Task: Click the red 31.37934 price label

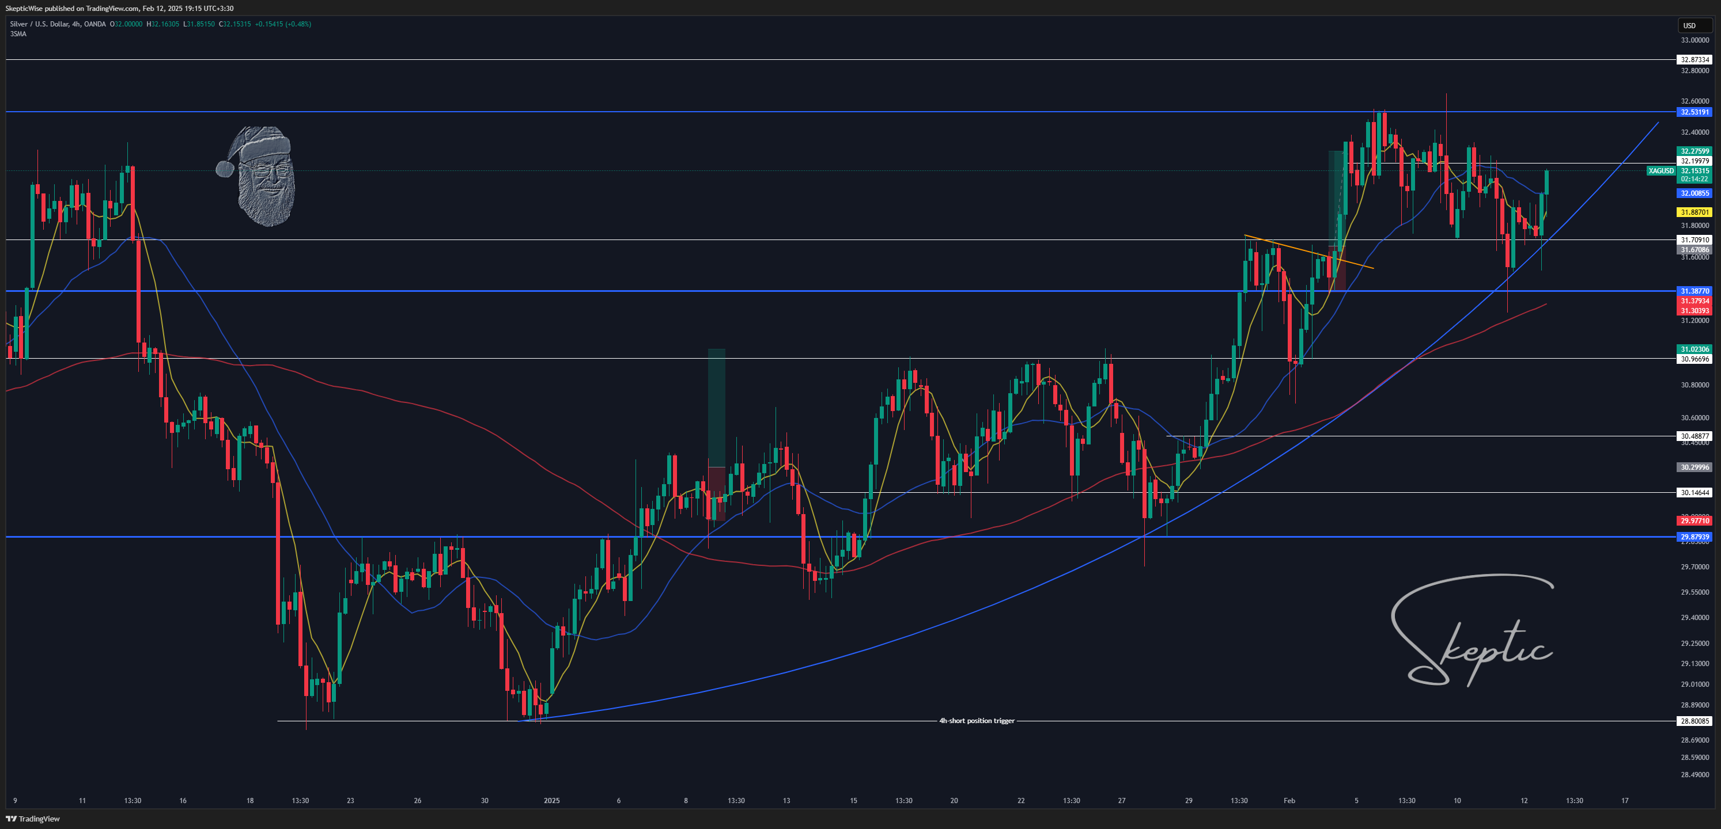Action: coord(1695,301)
